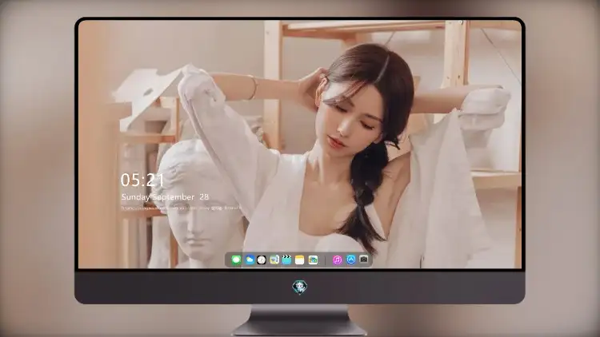Open the yellow Notes app in the dock
This screenshot has height=337, width=600.
(300, 260)
